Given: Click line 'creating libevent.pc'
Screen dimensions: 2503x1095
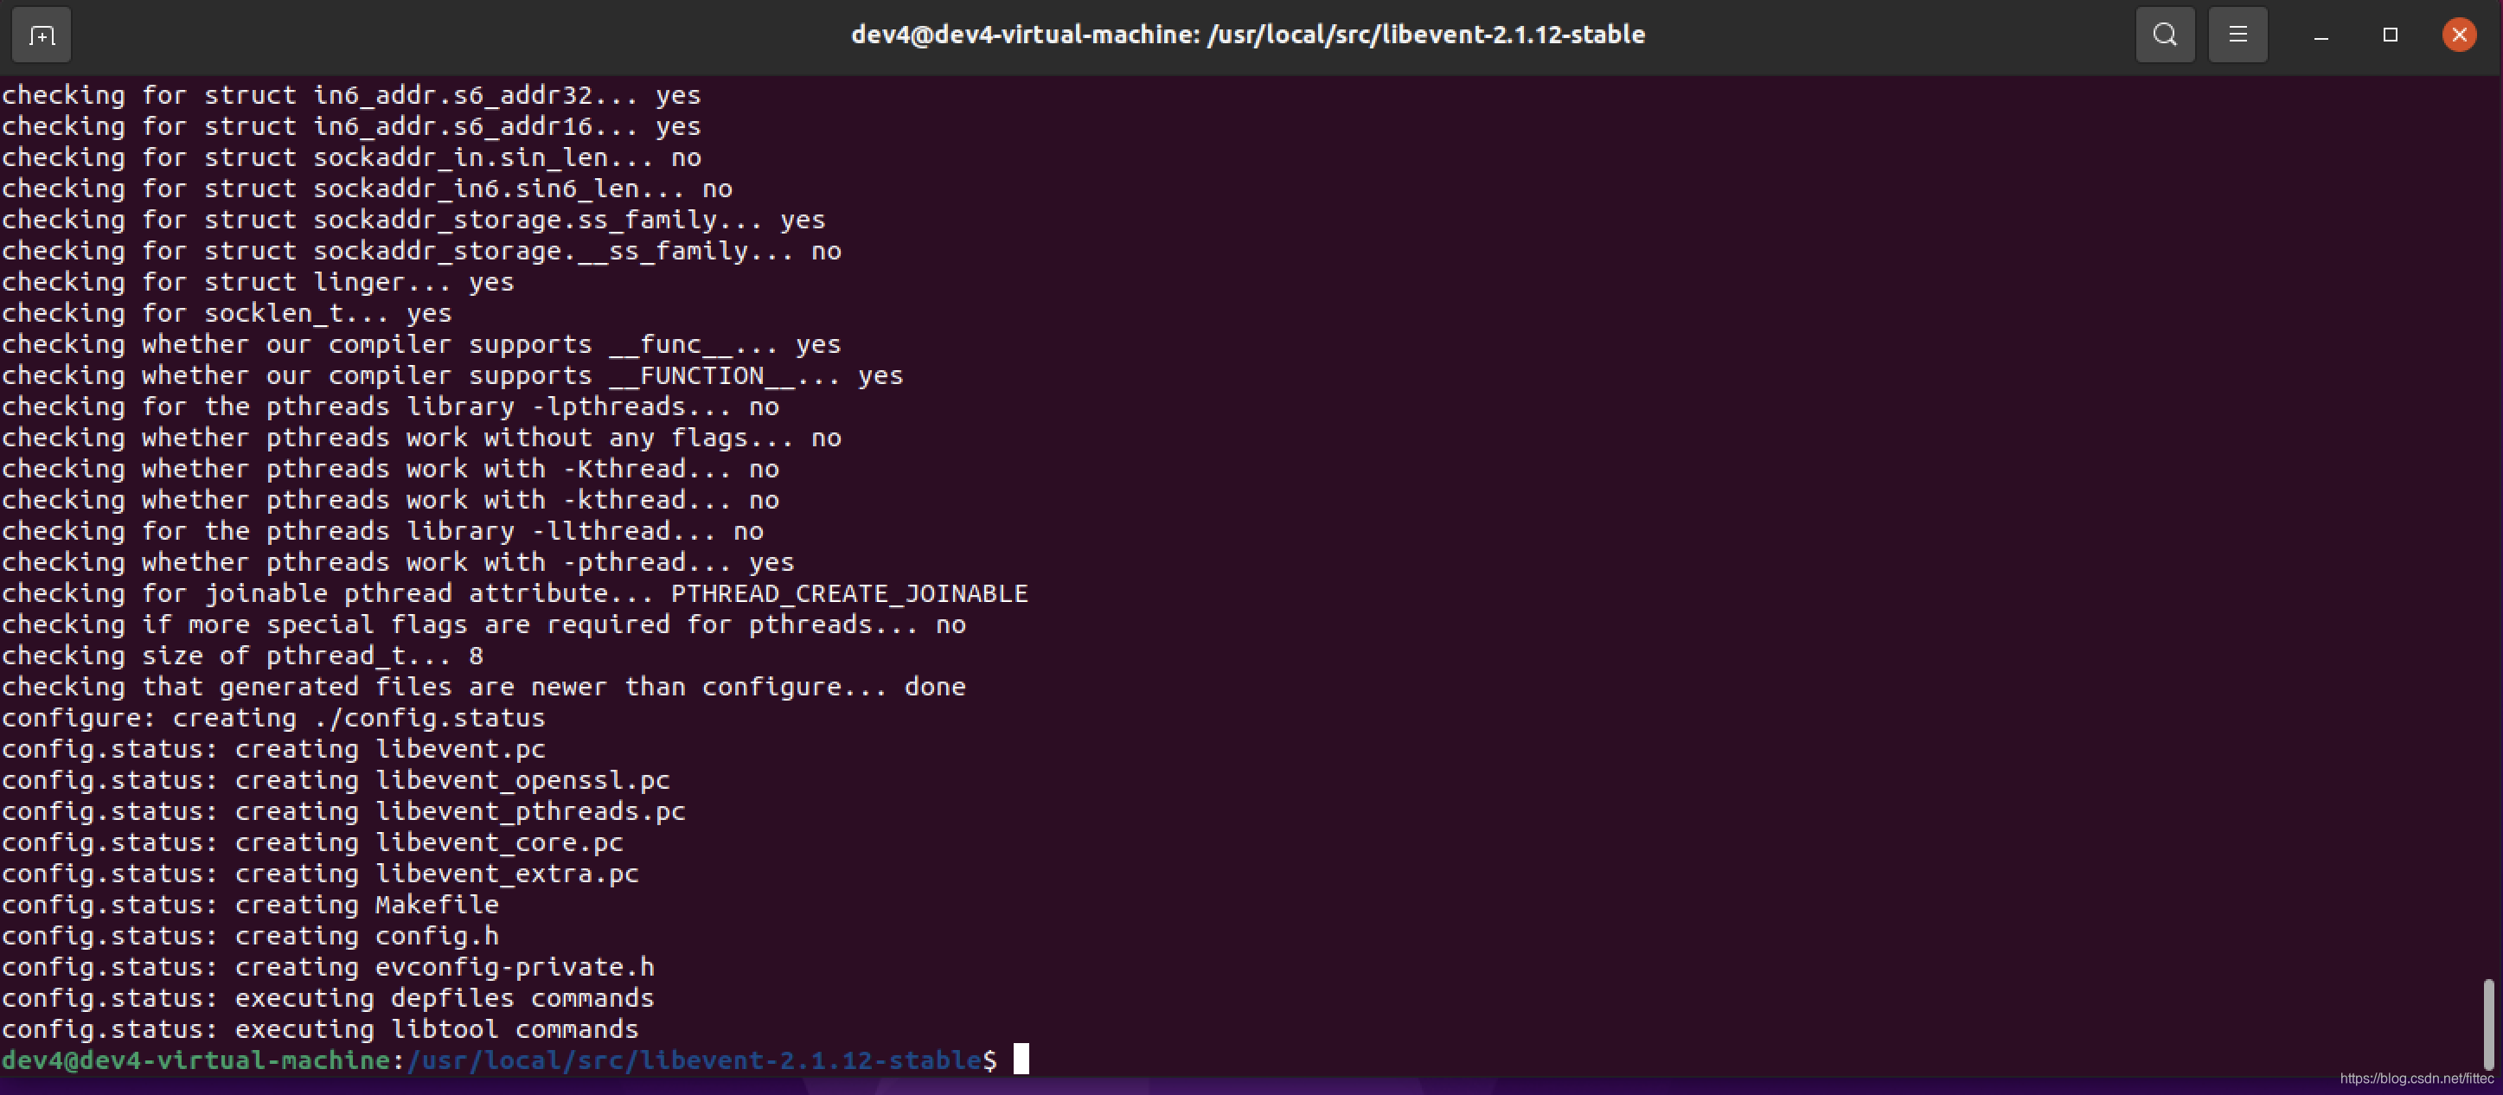Looking at the screenshot, I should click(x=273, y=749).
